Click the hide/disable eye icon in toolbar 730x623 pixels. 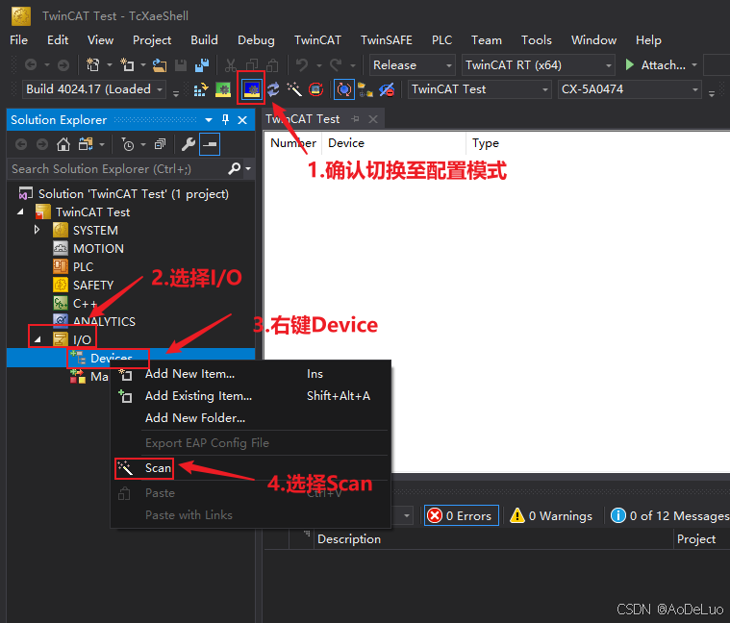387,89
